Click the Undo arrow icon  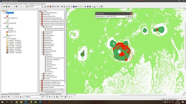pyautogui.click(x=22, y=6)
